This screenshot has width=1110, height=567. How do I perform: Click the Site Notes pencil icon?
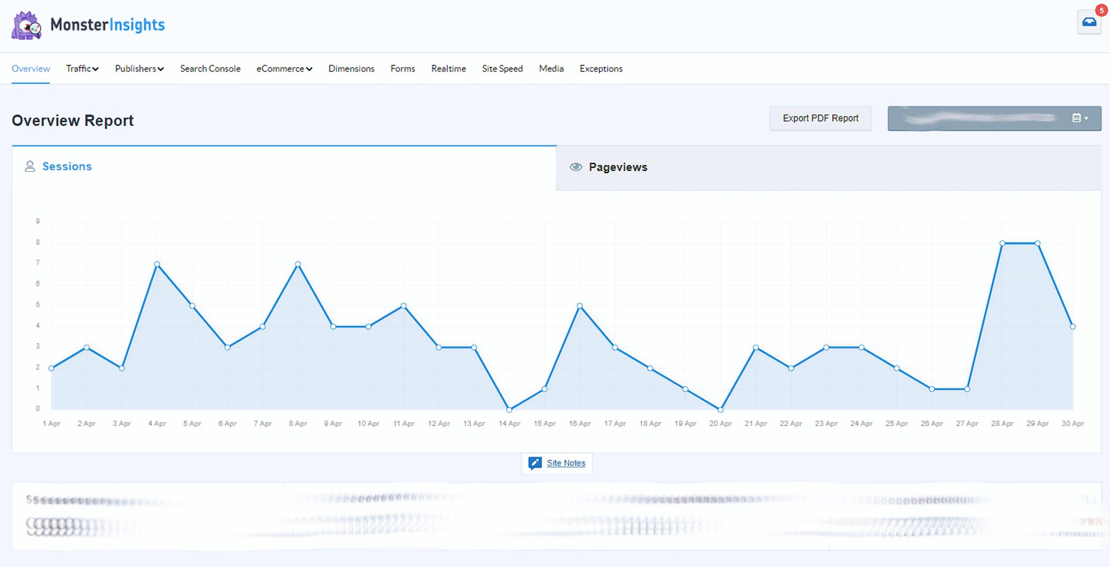tap(535, 463)
